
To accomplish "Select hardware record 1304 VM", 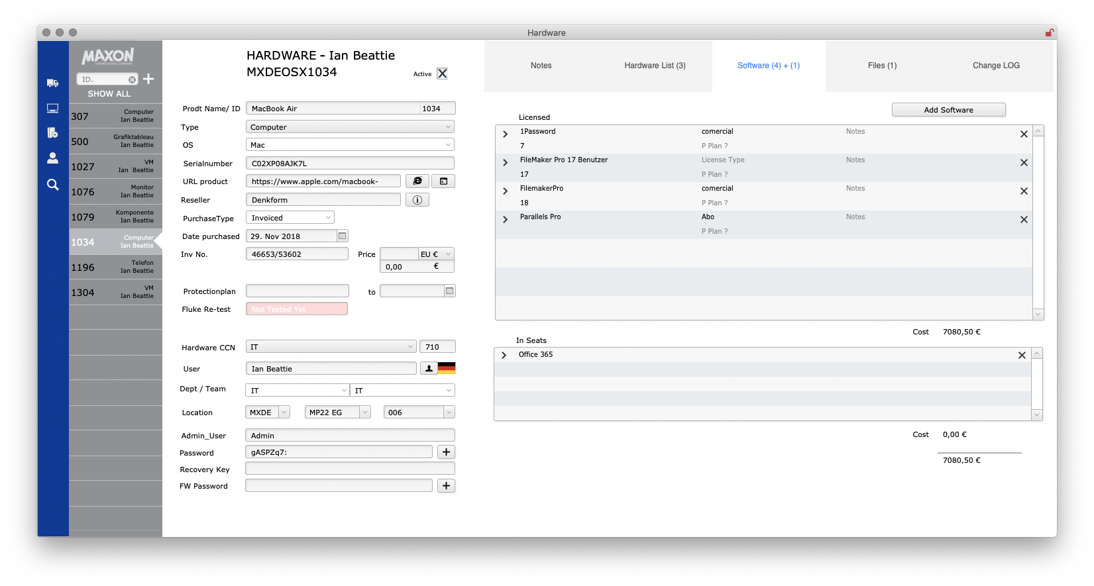I will pos(115,292).
